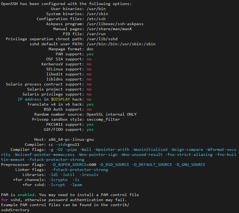Click the '-Wall' compiler flag
239x213 pixels.
click(85, 150)
